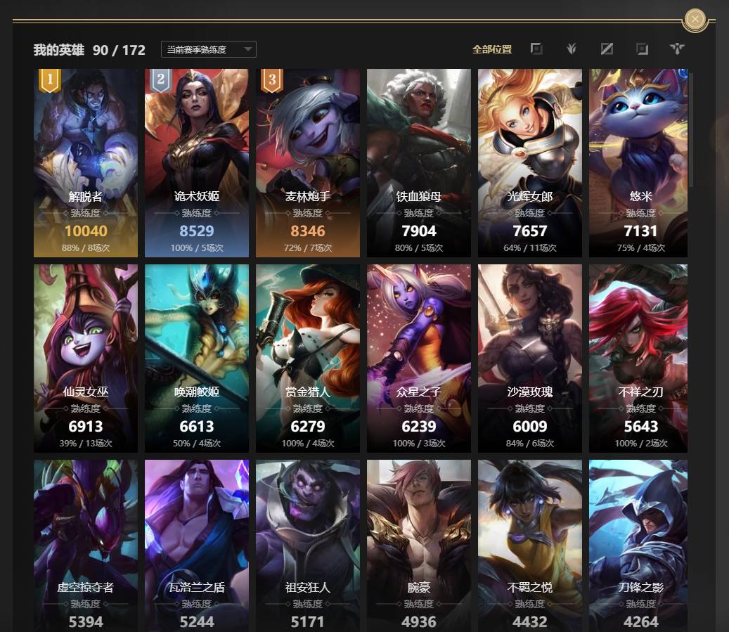Filter champions by Support role icon

[x=677, y=49]
